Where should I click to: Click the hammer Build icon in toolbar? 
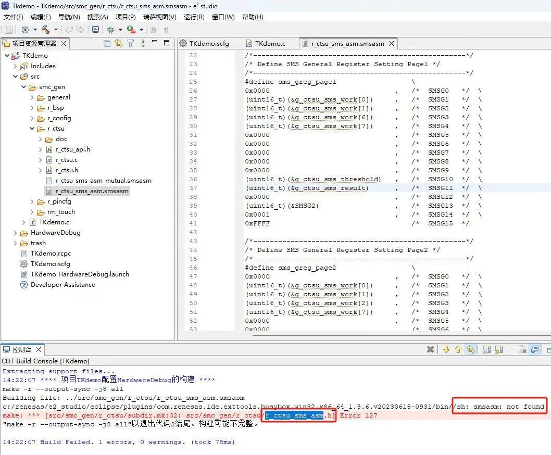click(x=45, y=30)
